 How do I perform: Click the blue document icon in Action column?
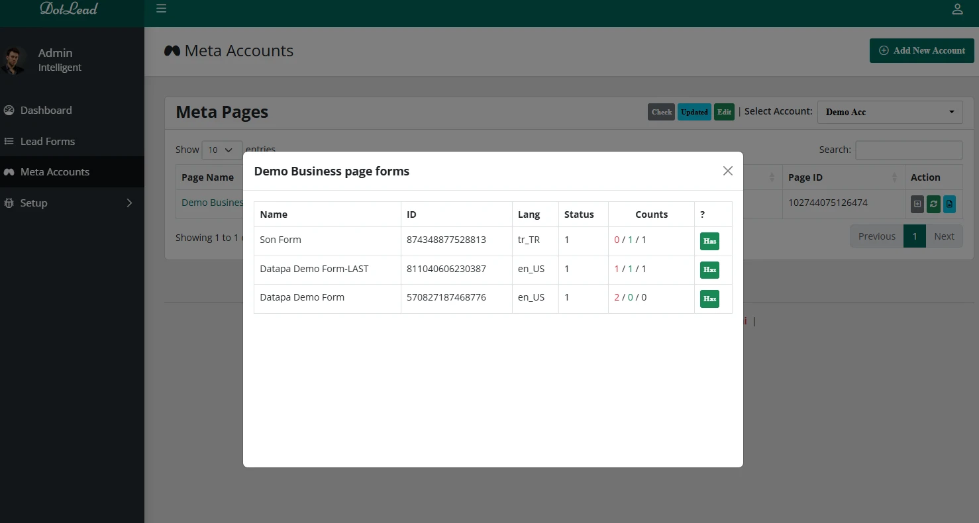point(949,204)
